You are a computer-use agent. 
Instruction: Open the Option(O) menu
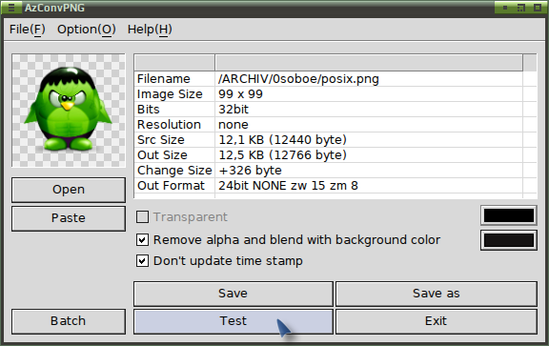[x=87, y=30]
